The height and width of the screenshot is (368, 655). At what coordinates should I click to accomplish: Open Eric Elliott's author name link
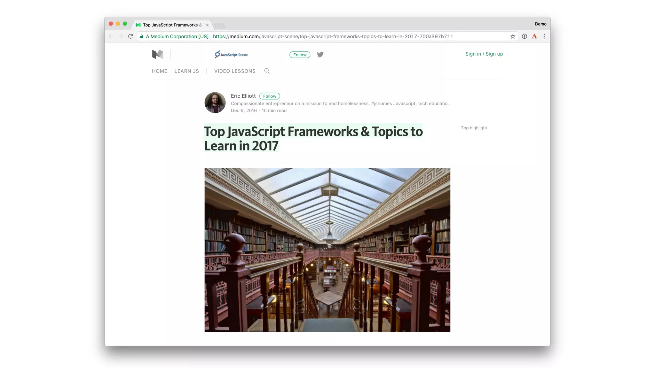pyautogui.click(x=243, y=96)
